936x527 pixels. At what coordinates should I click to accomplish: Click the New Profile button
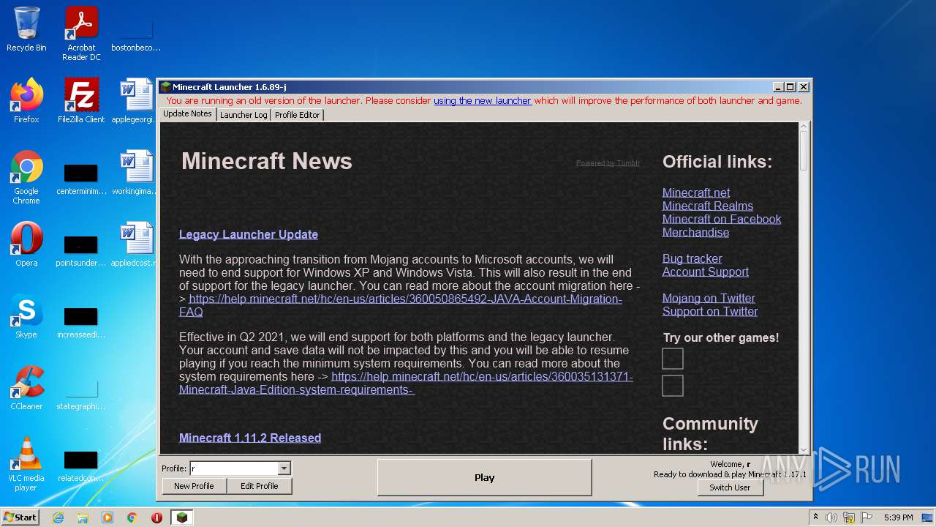pos(194,486)
